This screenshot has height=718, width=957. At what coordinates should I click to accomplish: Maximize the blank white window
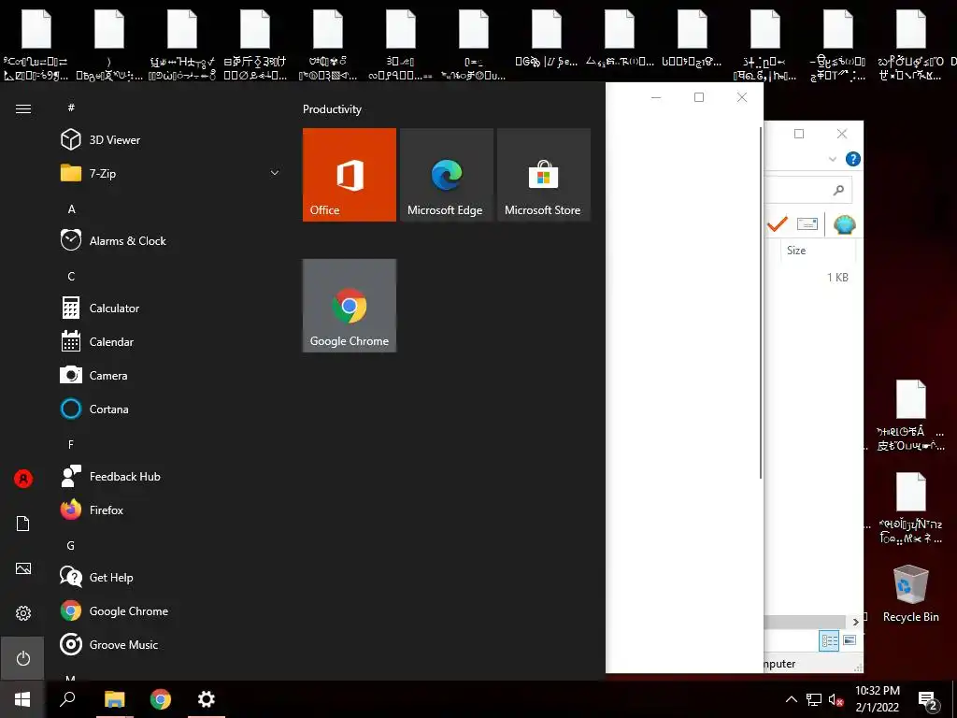699,97
